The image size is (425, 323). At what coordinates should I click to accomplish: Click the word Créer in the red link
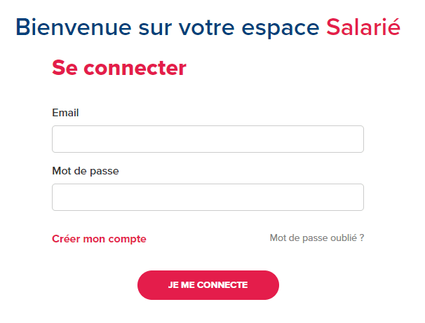pyautogui.click(x=66, y=239)
